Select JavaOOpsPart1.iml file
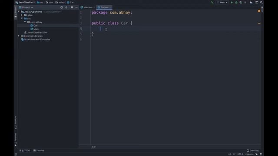The height and width of the screenshot is (156, 278). click(x=48, y=32)
